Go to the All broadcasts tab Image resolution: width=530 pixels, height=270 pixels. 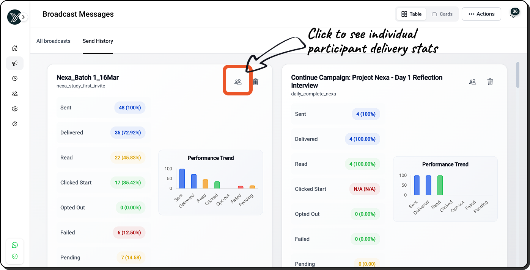point(53,41)
